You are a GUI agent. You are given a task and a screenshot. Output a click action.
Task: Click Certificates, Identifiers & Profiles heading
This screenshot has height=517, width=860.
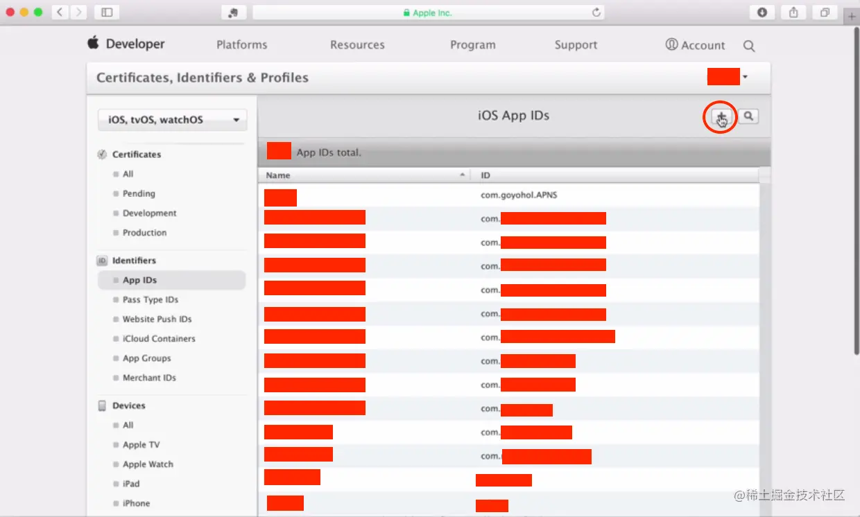click(203, 78)
